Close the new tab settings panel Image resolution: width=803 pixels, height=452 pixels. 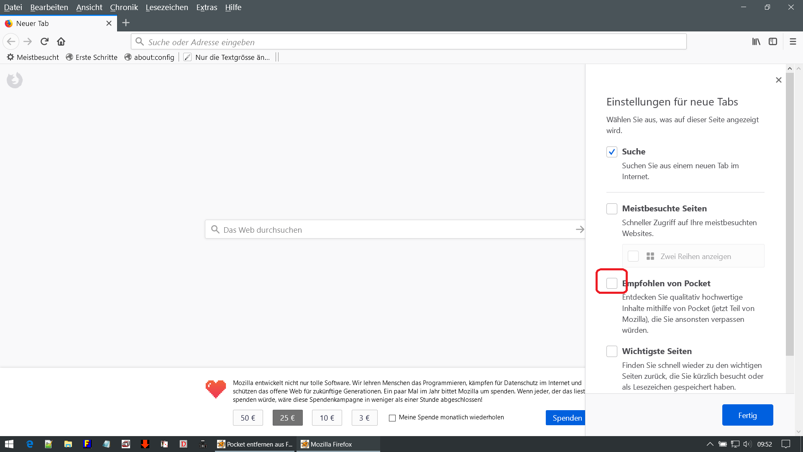point(778,80)
